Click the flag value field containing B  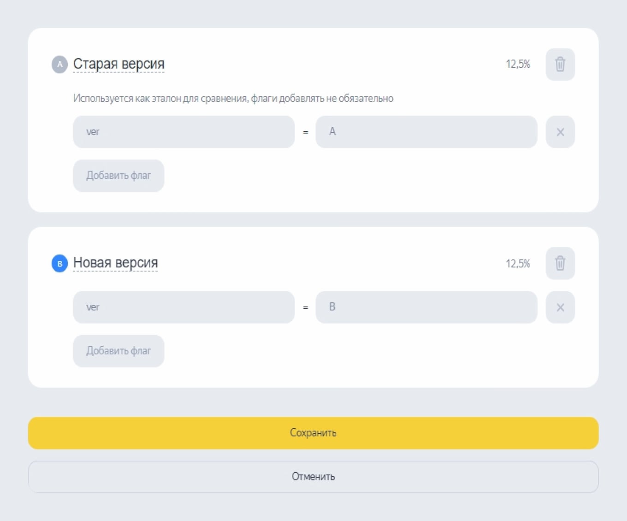coord(426,307)
